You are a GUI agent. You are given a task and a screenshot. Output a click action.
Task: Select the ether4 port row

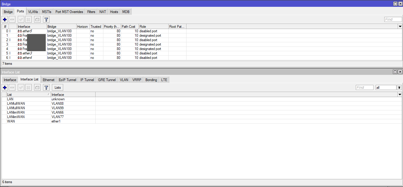(201, 58)
